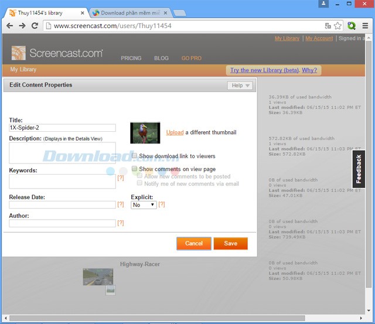This screenshot has height=324, width=375.
Task: Enable Show comments on view page
Action: [134, 169]
